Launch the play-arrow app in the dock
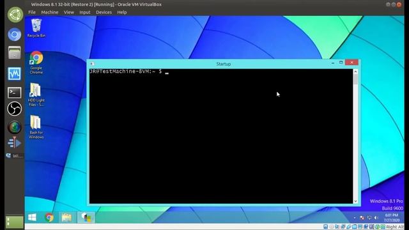The width and height of the screenshot is (409, 230). click(14, 142)
